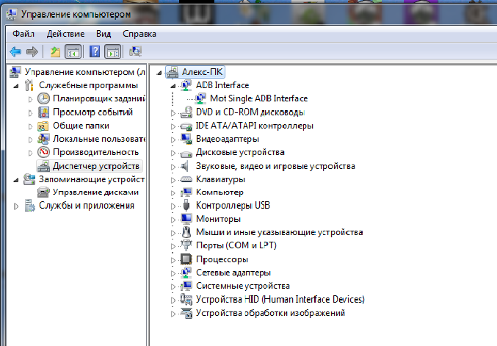The width and height of the screenshot is (497, 346).
Task: Click the Видеоадаптеры icon
Action: 186,139
